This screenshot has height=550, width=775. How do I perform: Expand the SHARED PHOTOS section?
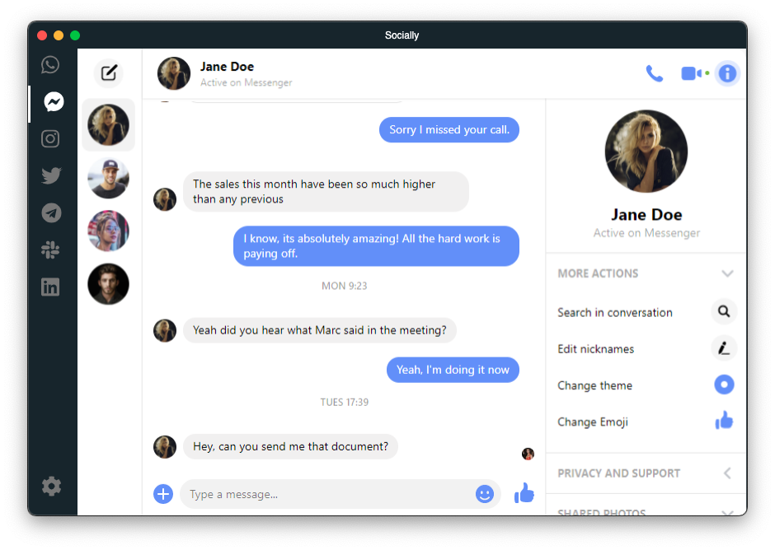(646, 512)
